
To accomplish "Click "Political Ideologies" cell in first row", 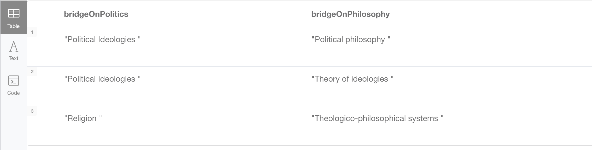I will point(102,39).
